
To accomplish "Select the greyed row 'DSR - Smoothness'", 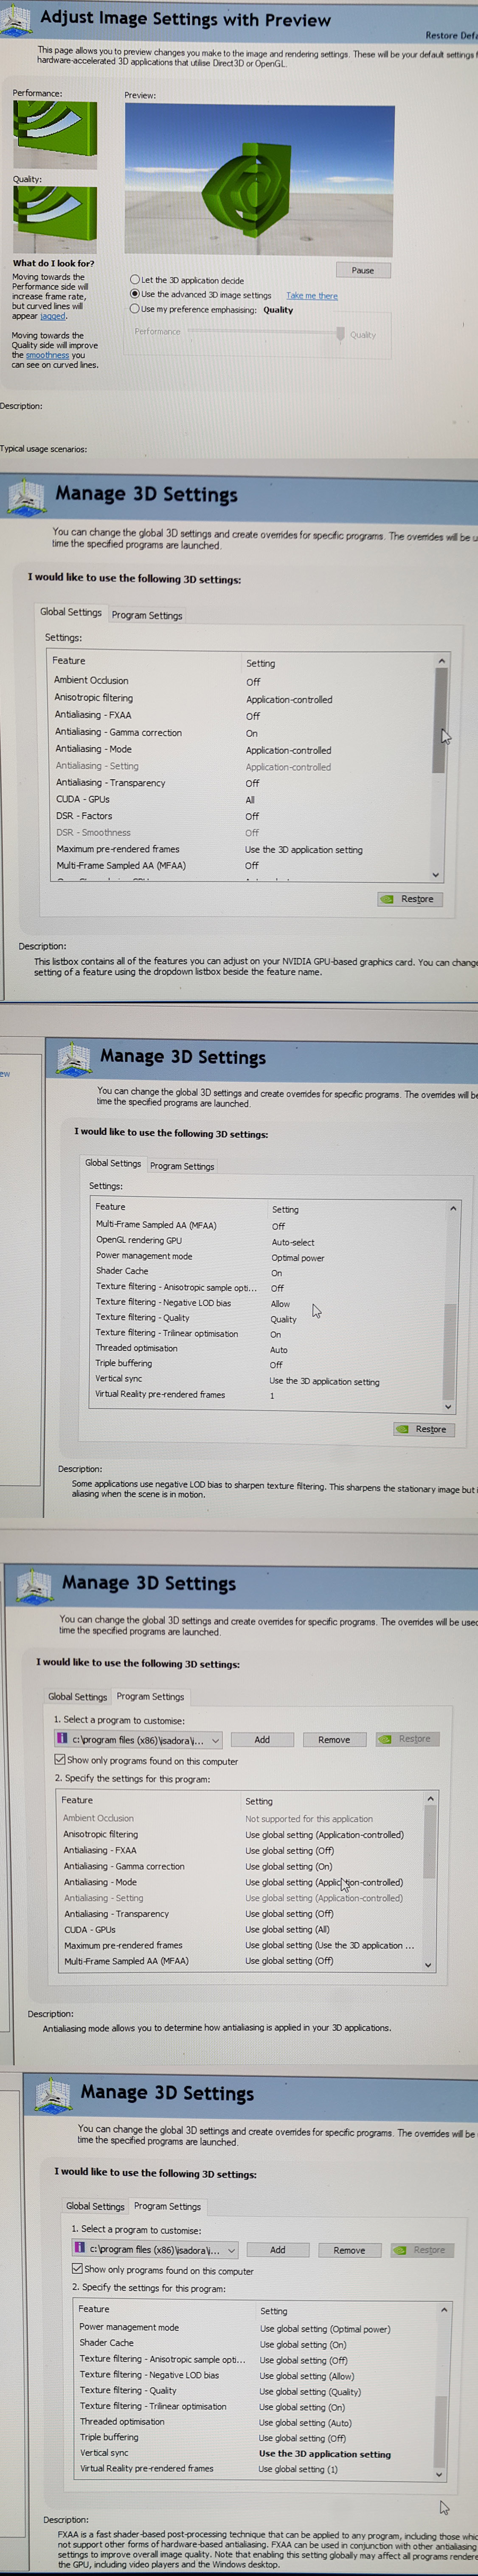I will [245, 833].
